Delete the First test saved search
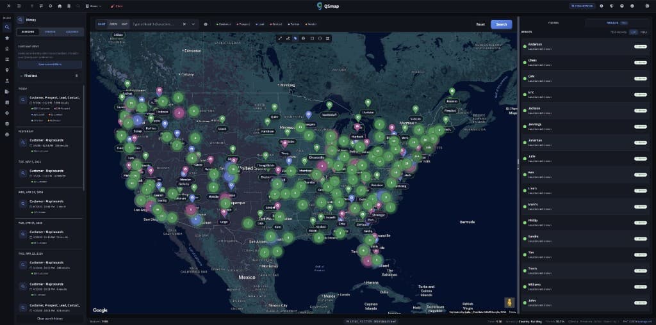This screenshot has height=325, width=656. pyautogui.click(x=76, y=75)
